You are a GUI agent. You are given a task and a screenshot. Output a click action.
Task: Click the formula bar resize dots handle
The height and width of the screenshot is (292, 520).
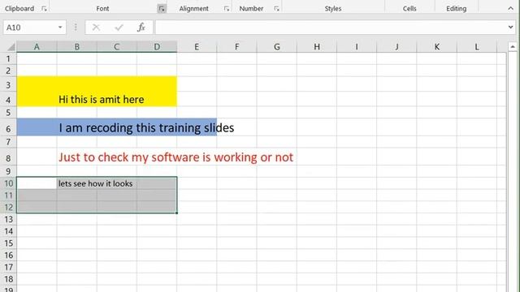click(x=76, y=27)
